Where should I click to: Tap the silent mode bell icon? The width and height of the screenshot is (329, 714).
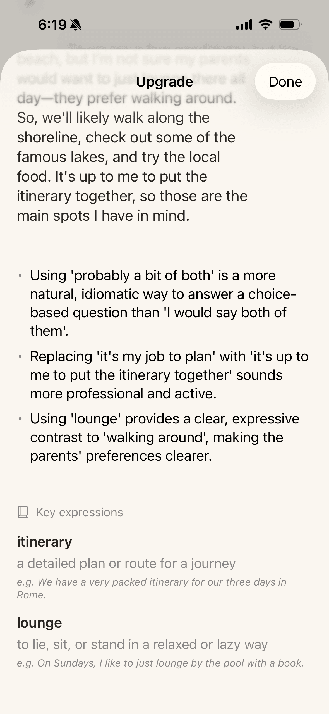[75, 25]
